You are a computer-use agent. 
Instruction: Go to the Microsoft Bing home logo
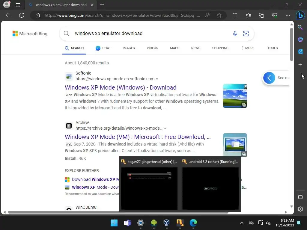tap(30, 34)
